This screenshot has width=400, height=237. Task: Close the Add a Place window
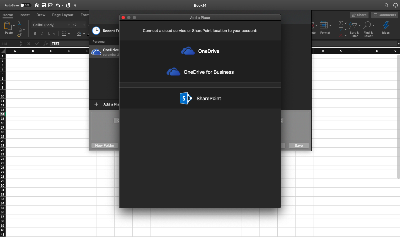[x=123, y=18]
